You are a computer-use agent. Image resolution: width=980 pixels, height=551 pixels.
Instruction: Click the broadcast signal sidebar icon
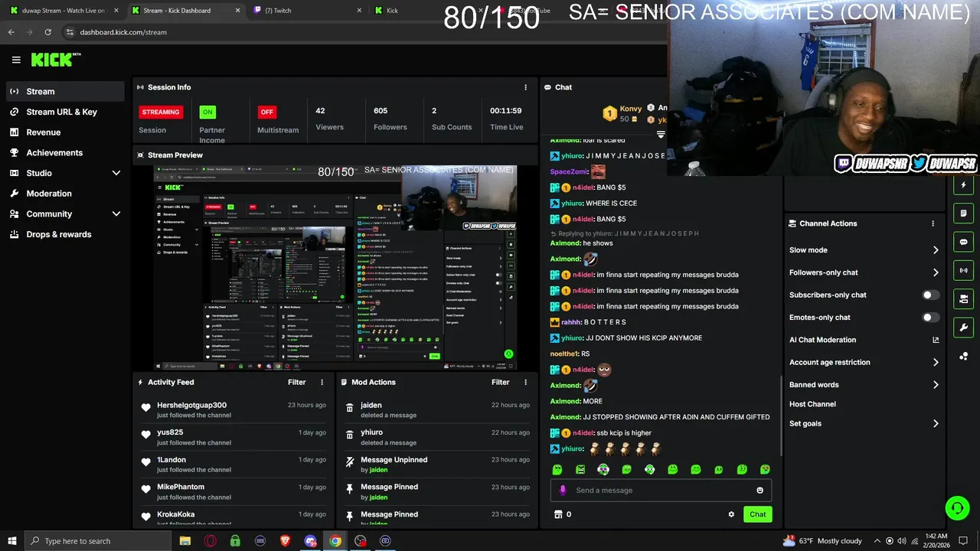963,270
